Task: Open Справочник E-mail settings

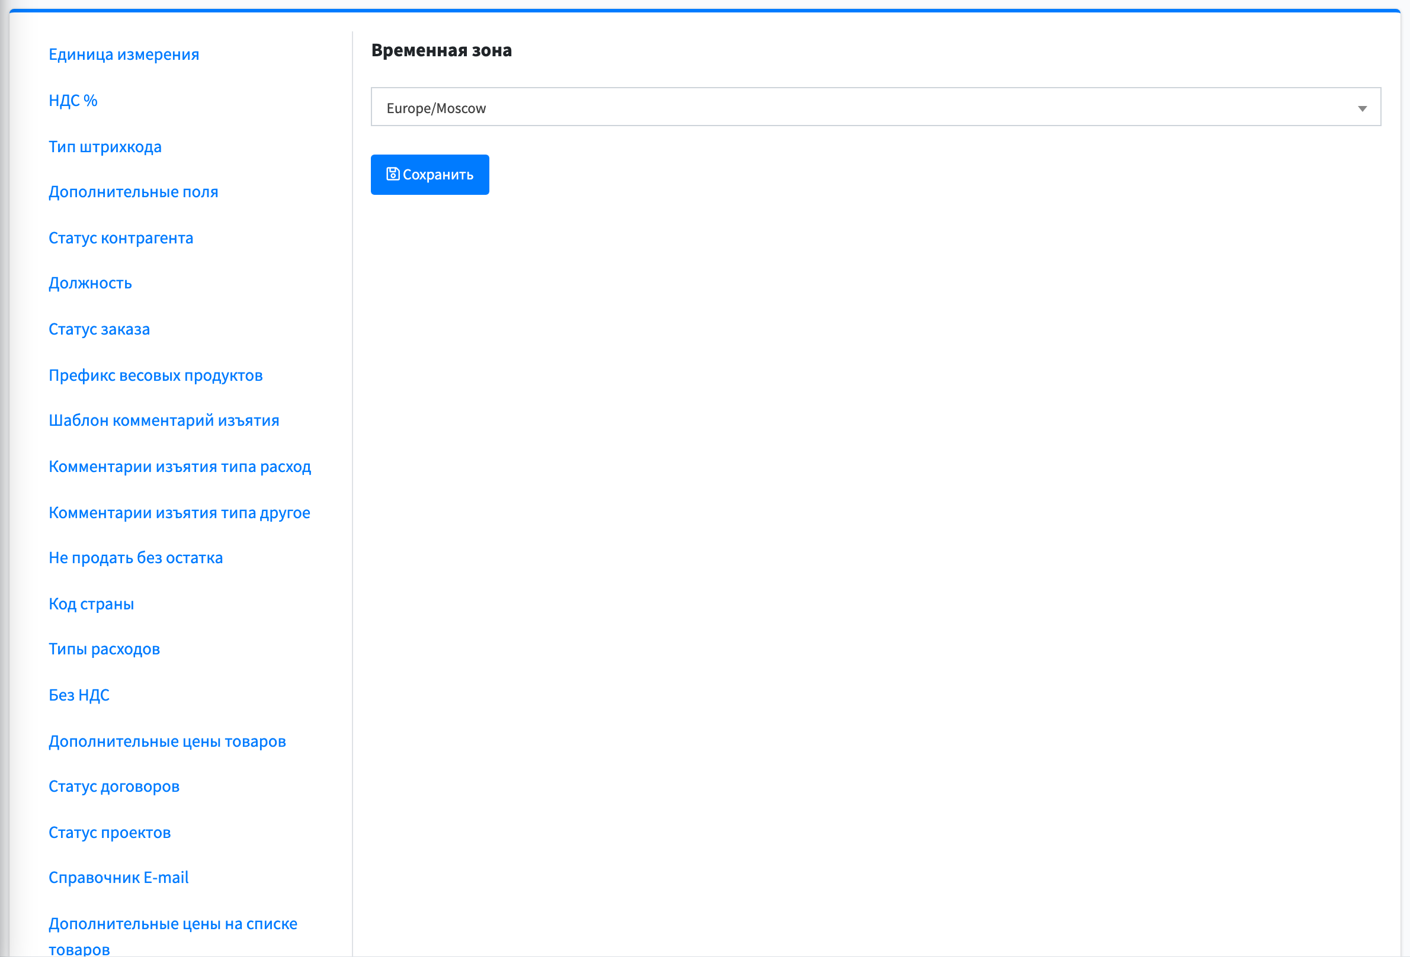Action: point(118,878)
